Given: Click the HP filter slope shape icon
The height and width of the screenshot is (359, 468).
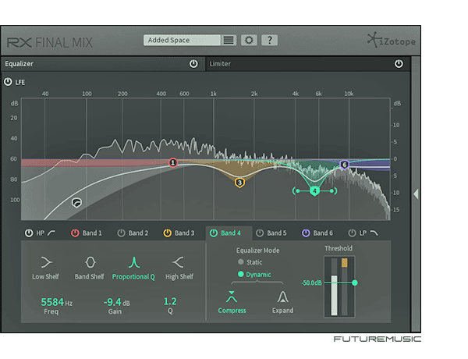Looking at the screenshot, I should (51, 233).
